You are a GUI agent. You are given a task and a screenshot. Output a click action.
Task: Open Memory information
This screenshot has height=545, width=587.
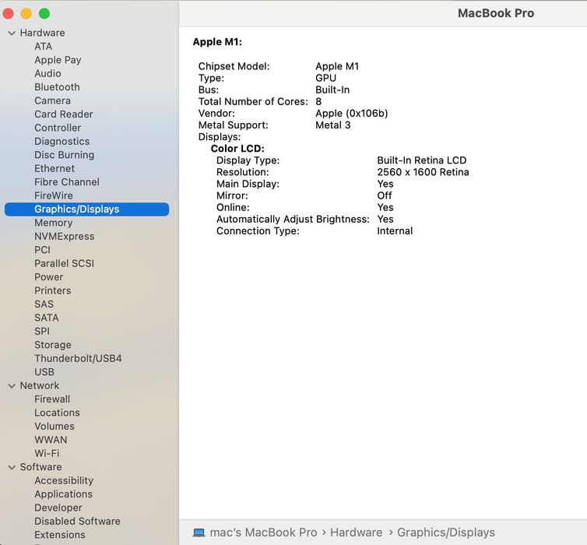coord(53,223)
